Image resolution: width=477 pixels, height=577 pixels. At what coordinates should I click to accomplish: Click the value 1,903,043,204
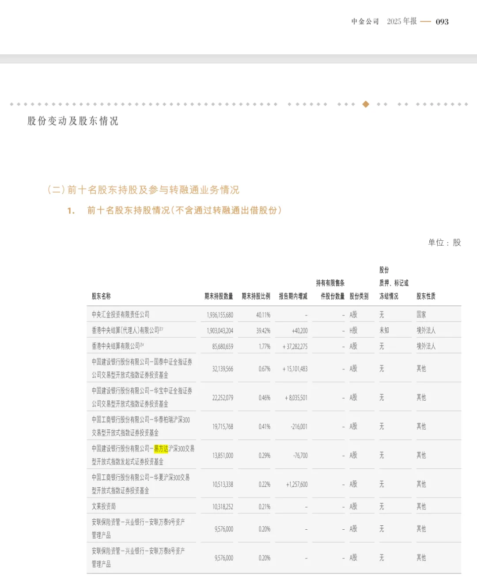220,330
